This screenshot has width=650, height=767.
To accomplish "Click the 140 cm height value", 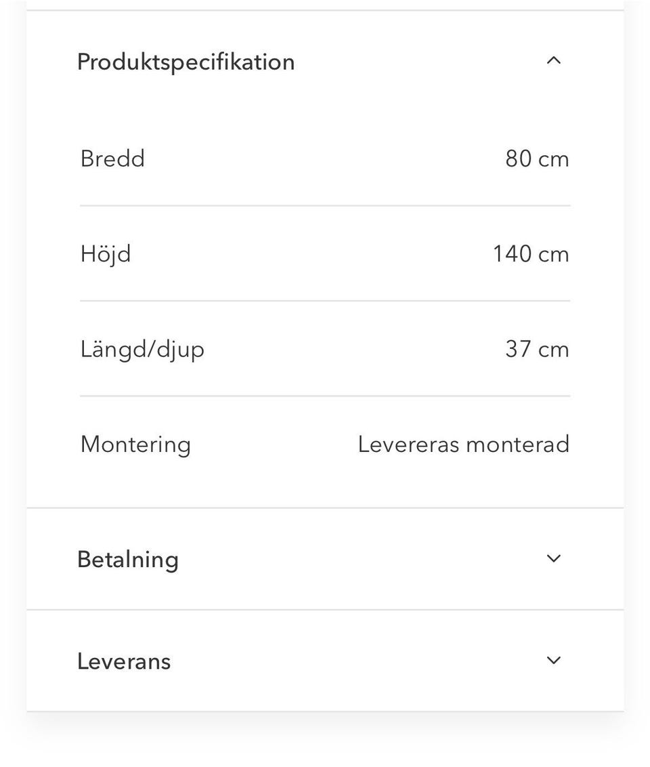I will tap(531, 254).
